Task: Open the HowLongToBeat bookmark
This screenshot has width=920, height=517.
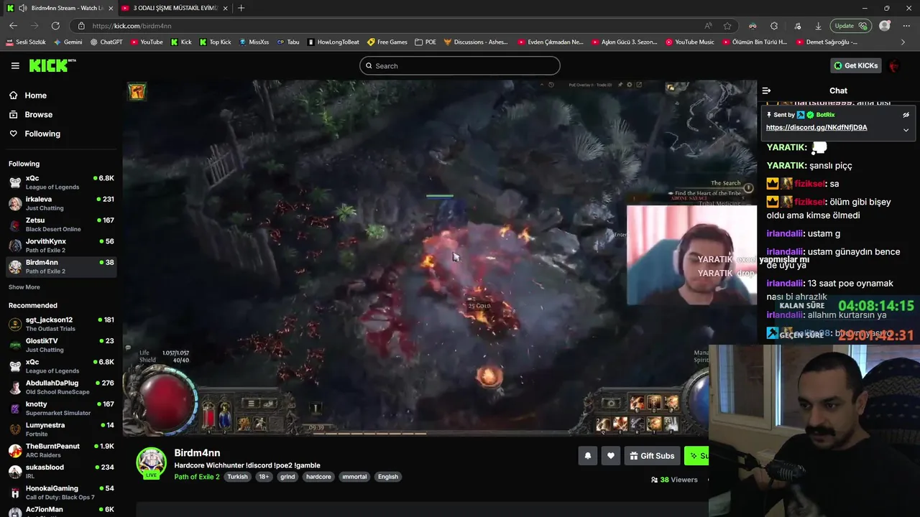Action: [333, 42]
